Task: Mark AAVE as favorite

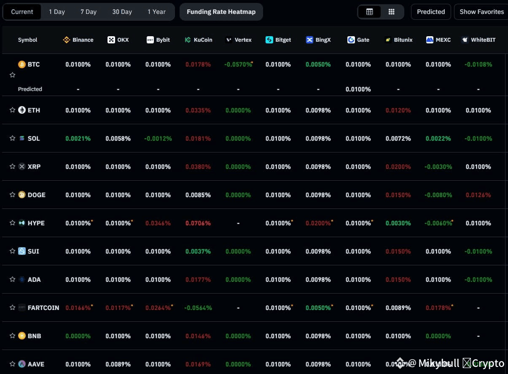Action: [x=13, y=364]
